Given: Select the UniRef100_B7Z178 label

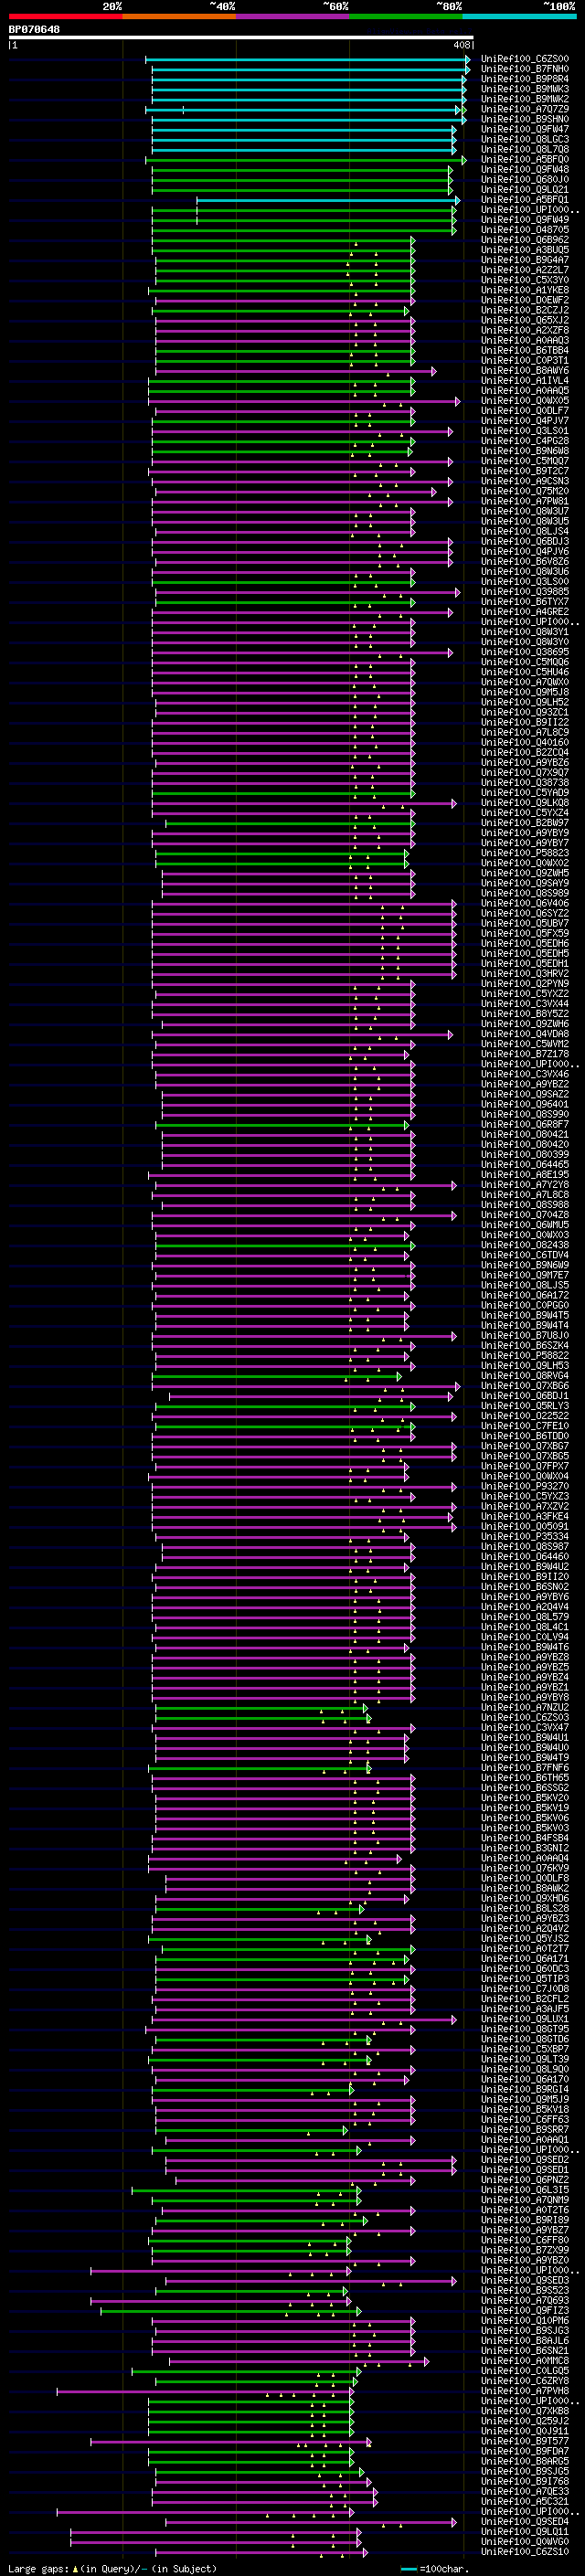Looking at the screenshot, I should coord(525,1054).
